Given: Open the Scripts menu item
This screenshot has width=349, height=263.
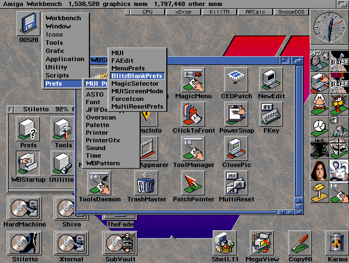Looking at the screenshot, I should 57,75.
